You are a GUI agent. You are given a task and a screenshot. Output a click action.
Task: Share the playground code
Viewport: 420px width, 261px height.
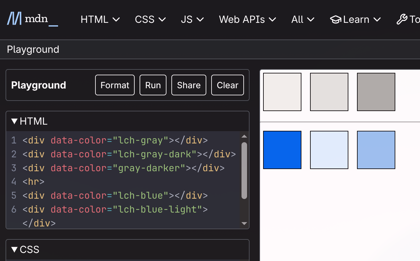[x=189, y=85]
